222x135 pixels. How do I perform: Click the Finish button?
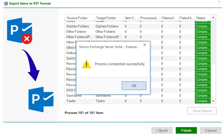pos(186,130)
